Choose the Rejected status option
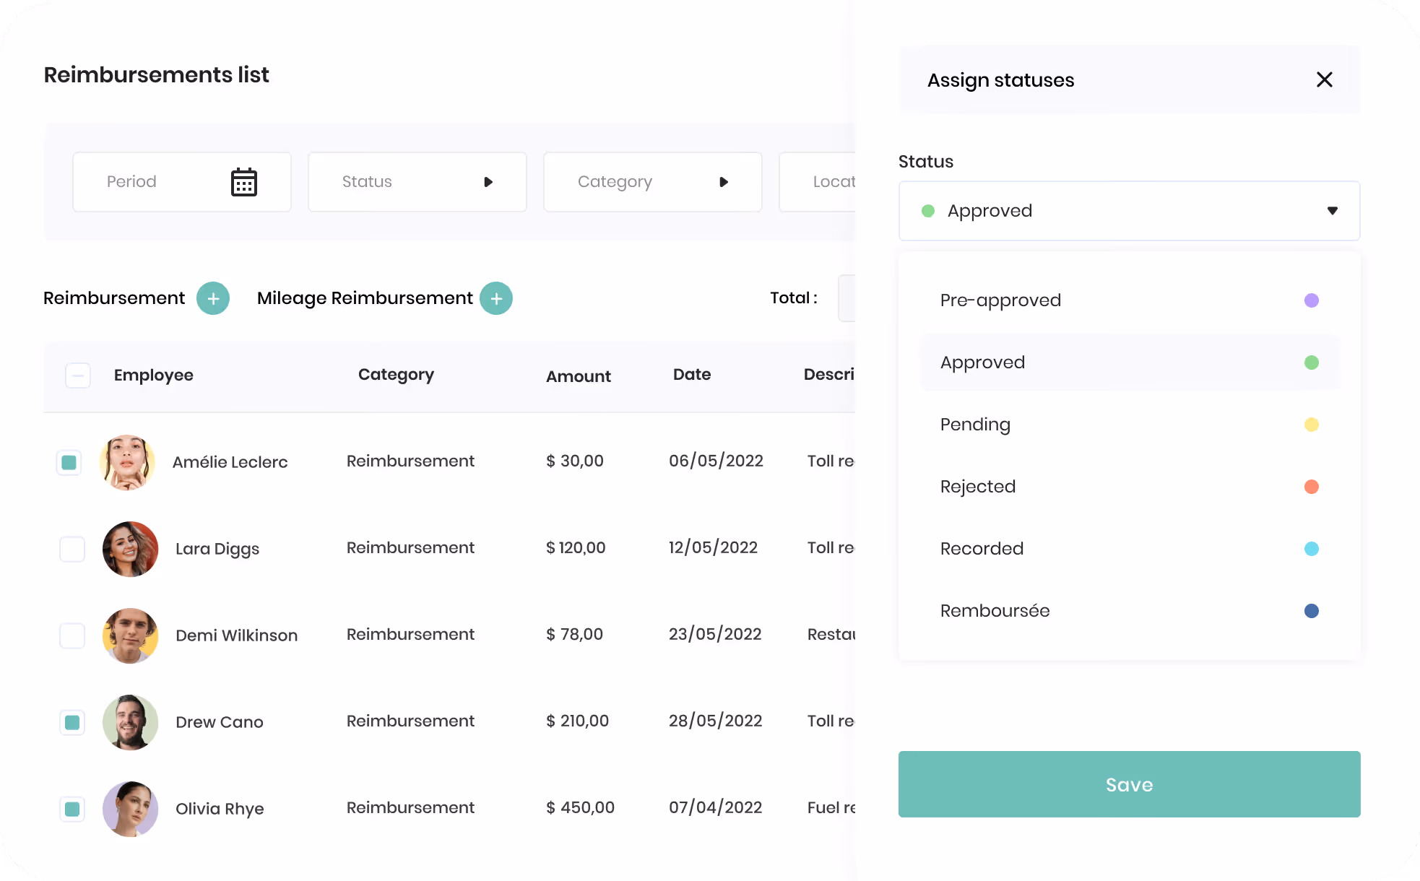 click(x=1130, y=487)
